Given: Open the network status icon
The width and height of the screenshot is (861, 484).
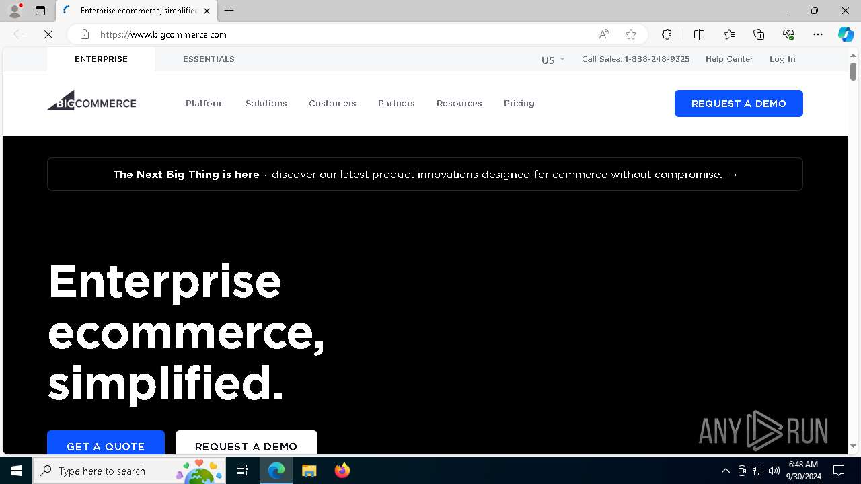Looking at the screenshot, I should [758, 471].
